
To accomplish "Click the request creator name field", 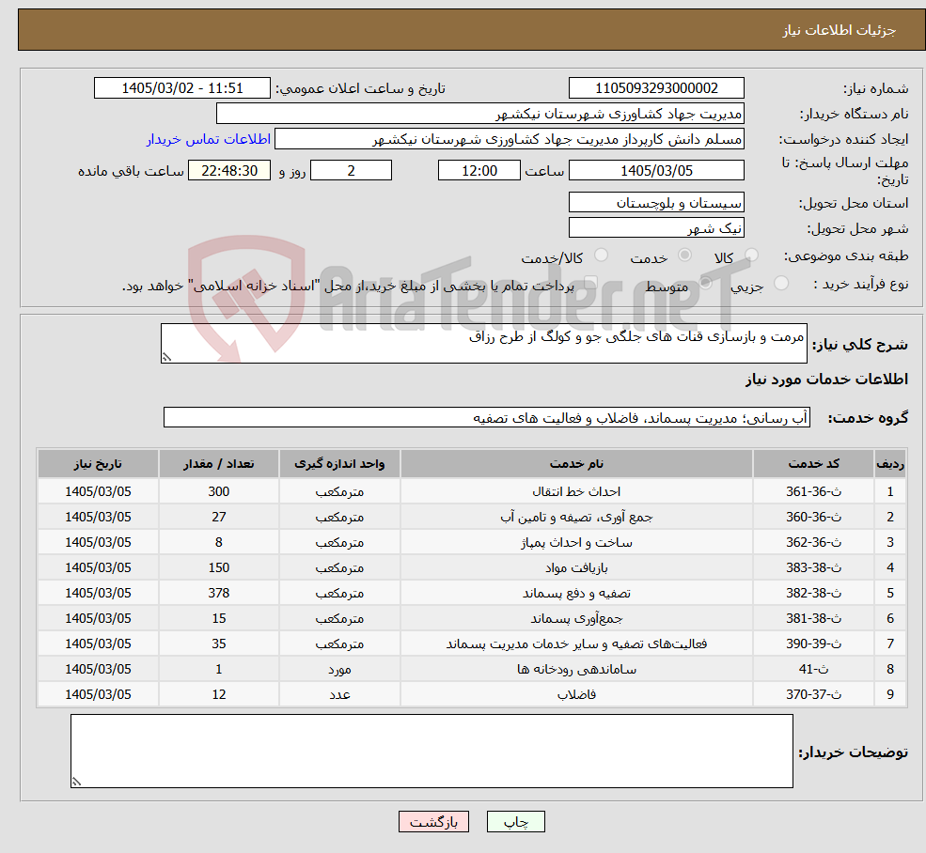I will [x=509, y=139].
